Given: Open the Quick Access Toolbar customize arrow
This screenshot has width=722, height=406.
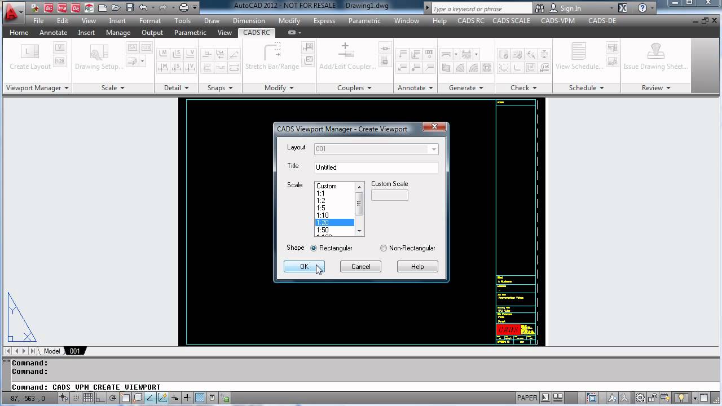Looking at the screenshot, I should pyautogui.click(x=195, y=8).
